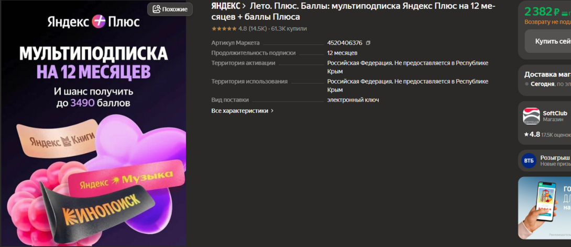Viewport: 571px width, 247px height.
Task: Click the ВТБ bank logo icon
Action: point(529,161)
